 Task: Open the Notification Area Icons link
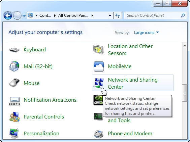[x=50, y=100]
